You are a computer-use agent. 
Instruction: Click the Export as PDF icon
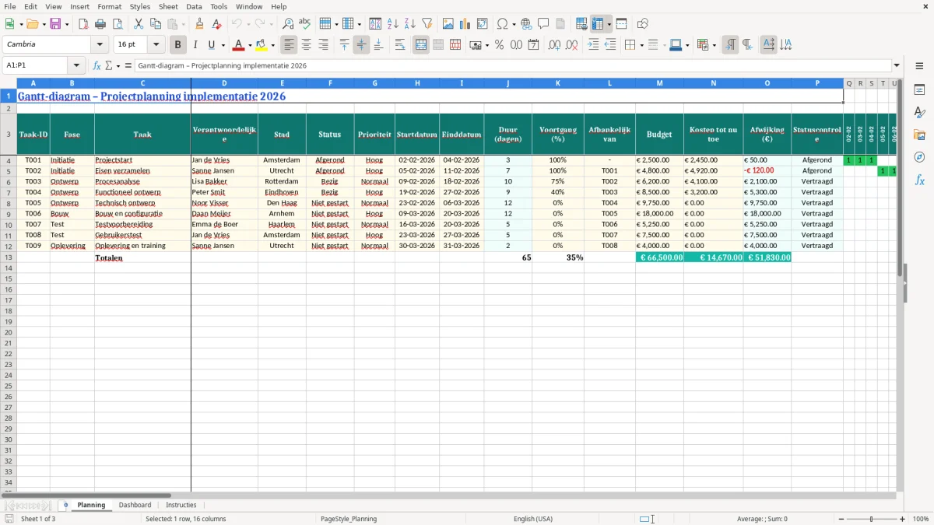click(x=83, y=24)
